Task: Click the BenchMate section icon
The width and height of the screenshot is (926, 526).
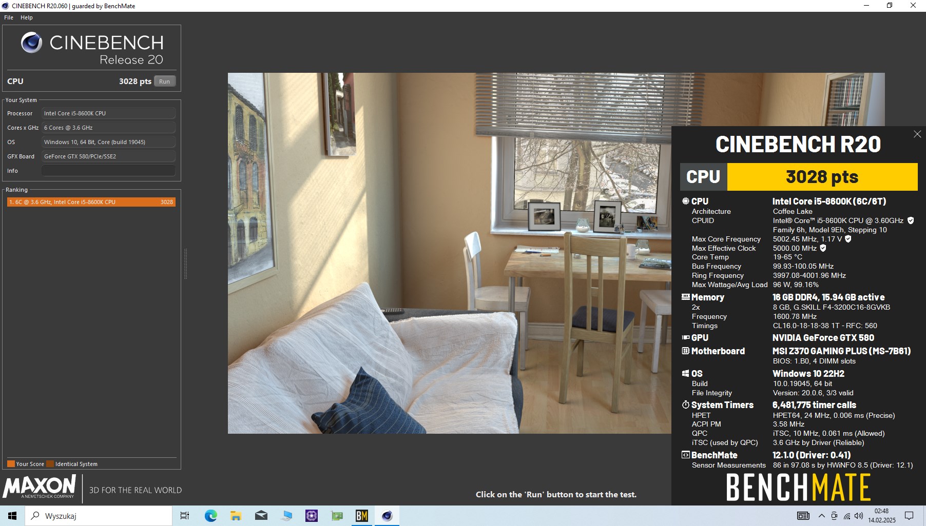Action: click(685, 455)
